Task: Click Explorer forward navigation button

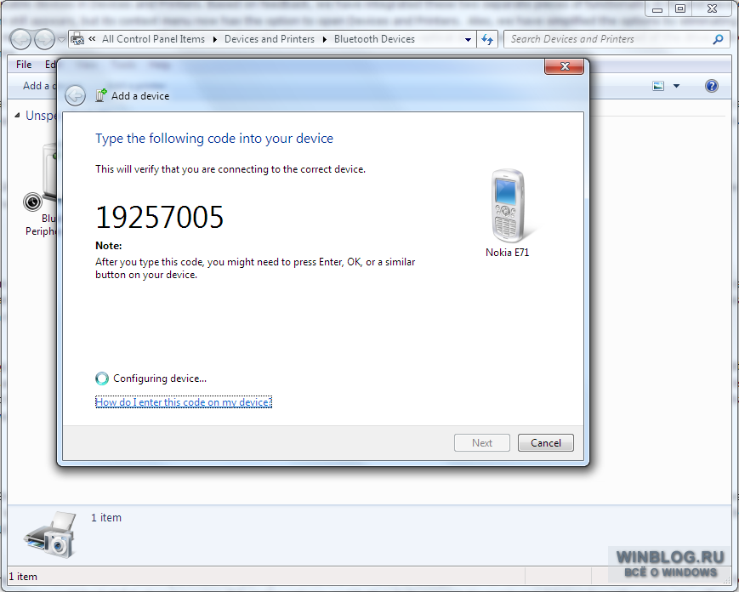Action: pos(45,40)
